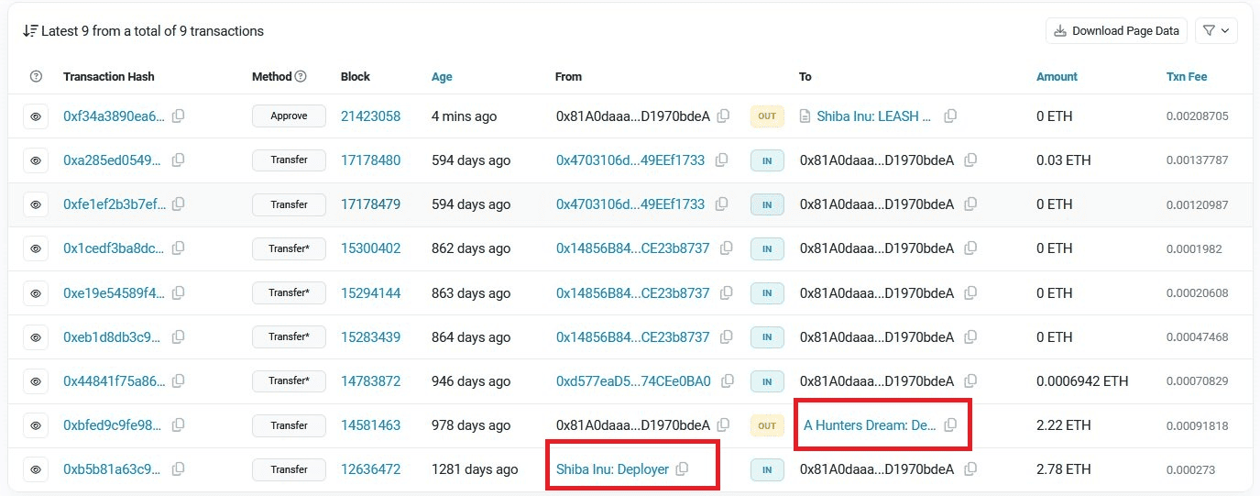Viewport: 1260px width, 496px height.
Task: Preview transaction 0xa285ed0549 with eye icon
Action: [36, 160]
